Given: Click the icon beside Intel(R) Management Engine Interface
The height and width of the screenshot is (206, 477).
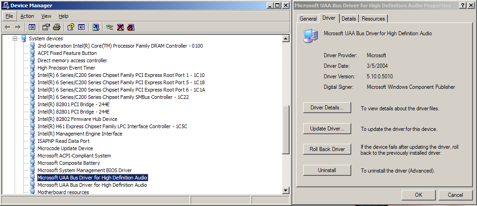Looking at the screenshot, I should click(32, 134).
